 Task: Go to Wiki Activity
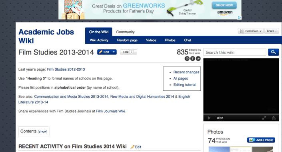[x=99, y=40]
